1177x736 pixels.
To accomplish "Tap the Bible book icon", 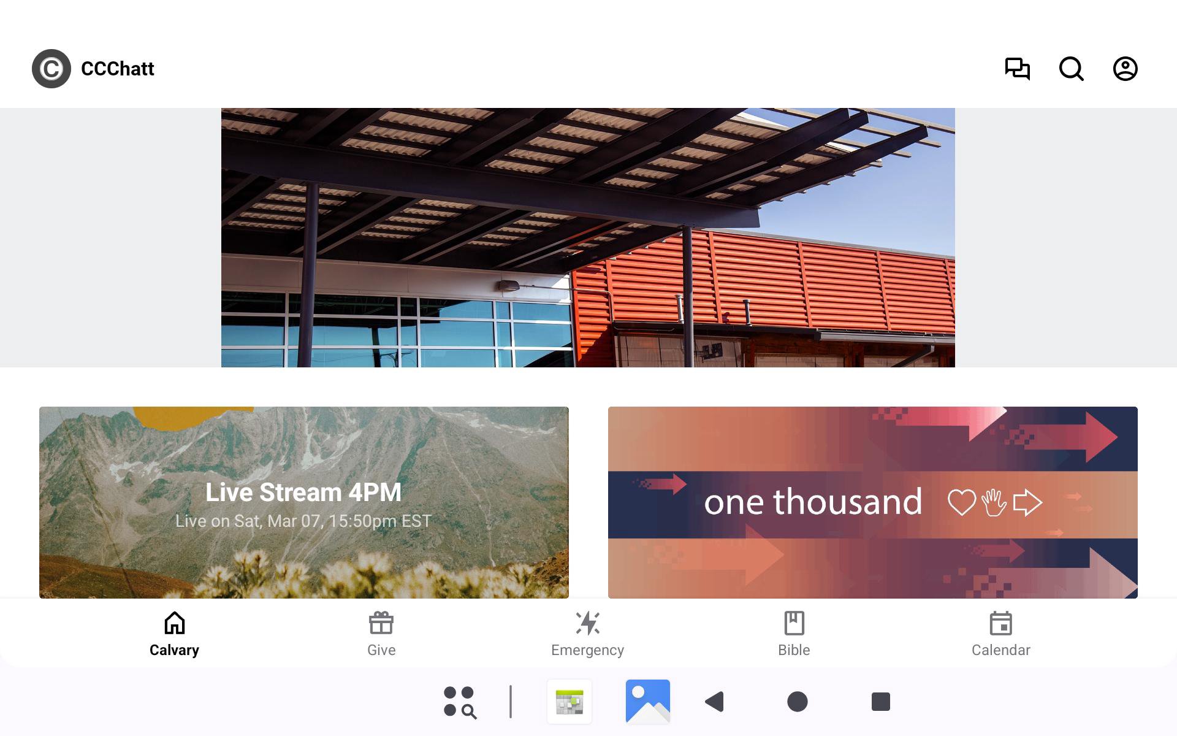I will pos(794,623).
